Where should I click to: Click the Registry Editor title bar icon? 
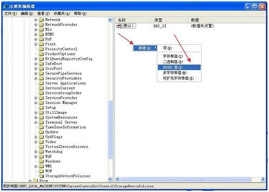[x=5, y=6]
